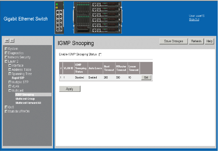This screenshot has width=218, height=151.
Task: Click port 1 on the switch module image
Action: click(58, 12)
